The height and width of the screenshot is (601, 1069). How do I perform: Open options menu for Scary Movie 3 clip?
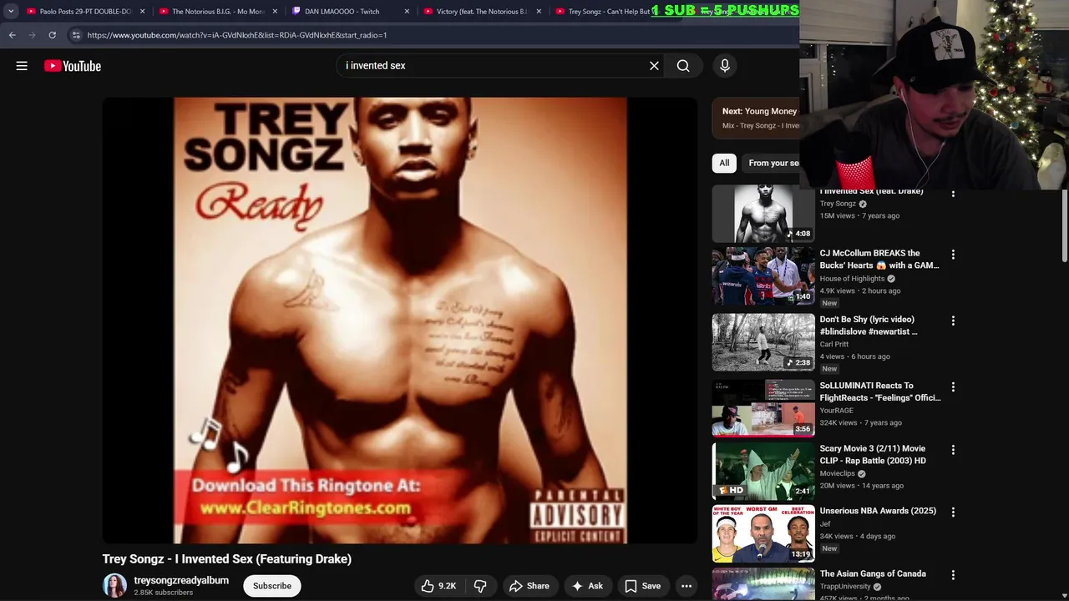click(x=953, y=450)
